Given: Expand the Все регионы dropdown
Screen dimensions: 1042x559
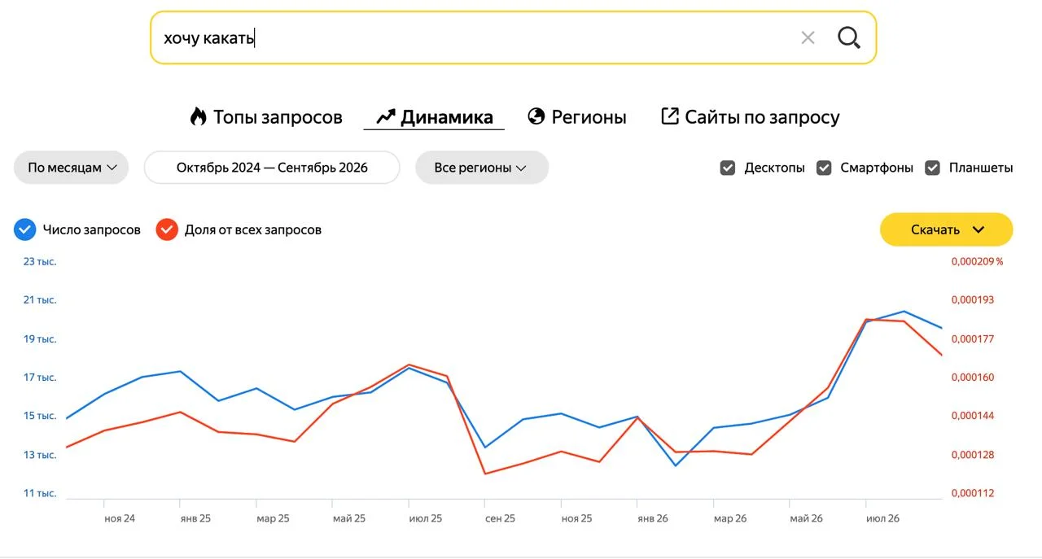Looking at the screenshot, I should pos(482,168).
